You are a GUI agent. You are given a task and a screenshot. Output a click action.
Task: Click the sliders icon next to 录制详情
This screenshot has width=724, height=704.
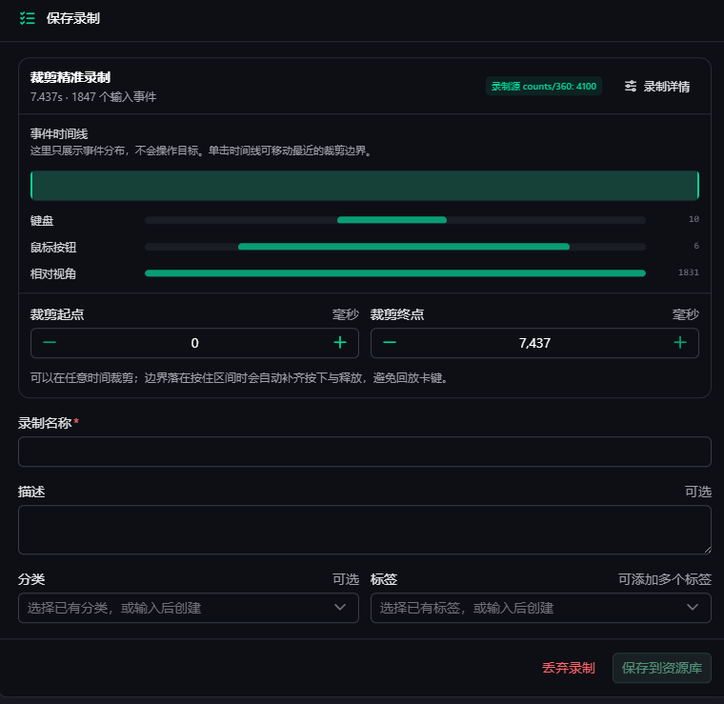point(631,87)
